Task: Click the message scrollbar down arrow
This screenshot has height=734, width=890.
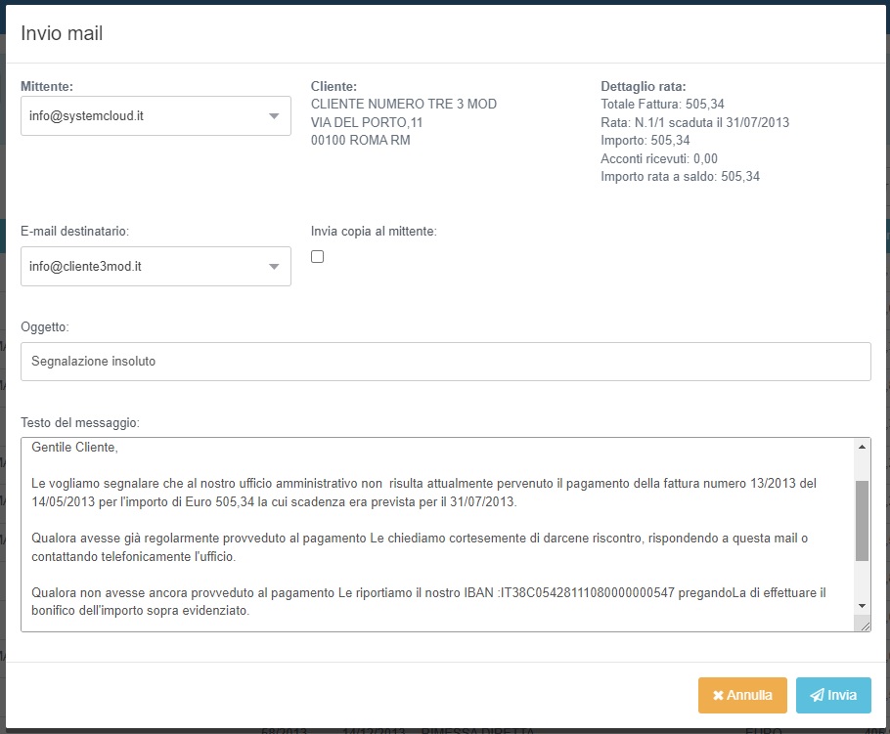Action: pos(862,606)
